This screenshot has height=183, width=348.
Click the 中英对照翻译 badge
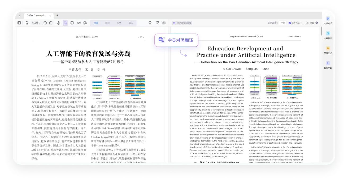[176, 40]
